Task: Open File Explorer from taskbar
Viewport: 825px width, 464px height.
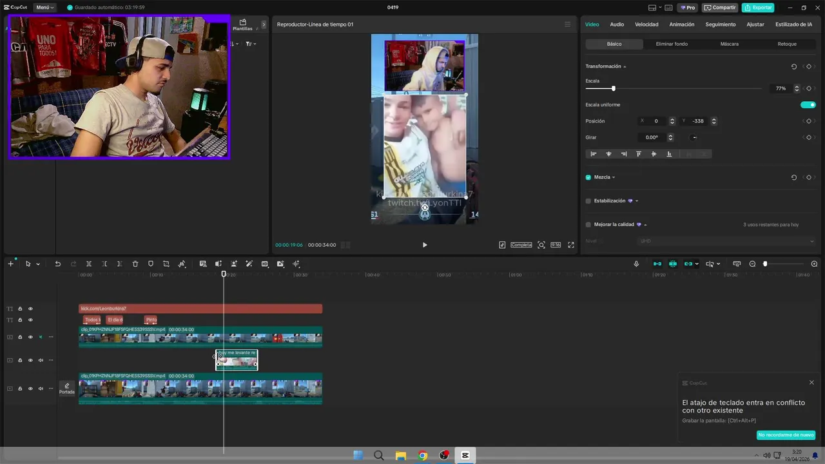Action: pyautogui.click(x=400, y=456)
